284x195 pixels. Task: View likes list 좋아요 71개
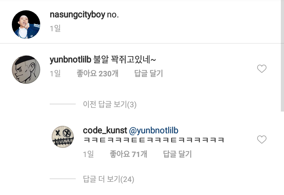[129, 154]
